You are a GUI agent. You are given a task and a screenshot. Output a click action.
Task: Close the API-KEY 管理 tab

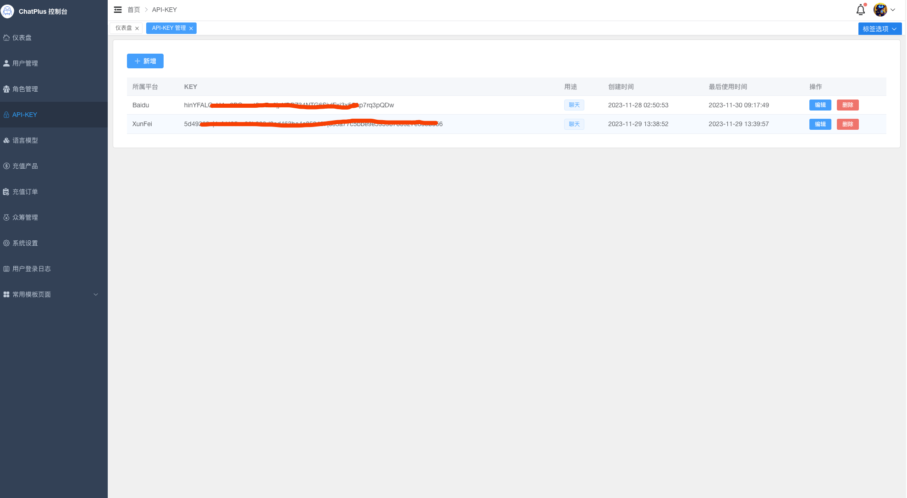pos(191,28)
